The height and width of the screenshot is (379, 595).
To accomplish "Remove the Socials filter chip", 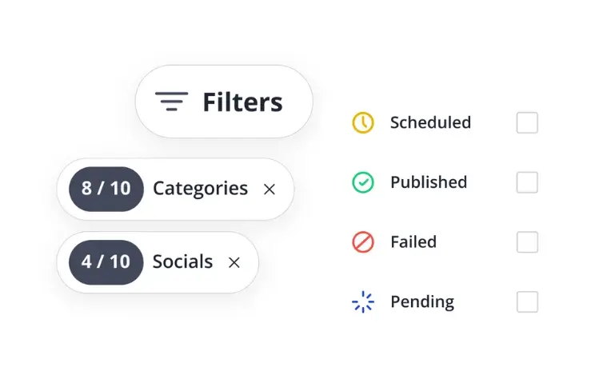I will coord(234,262).
